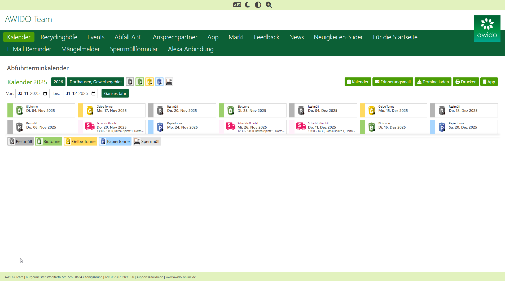This screenshot has width=505, height=281.
Task: Click the zoom magnifier icon
Action: coord(269,5)
